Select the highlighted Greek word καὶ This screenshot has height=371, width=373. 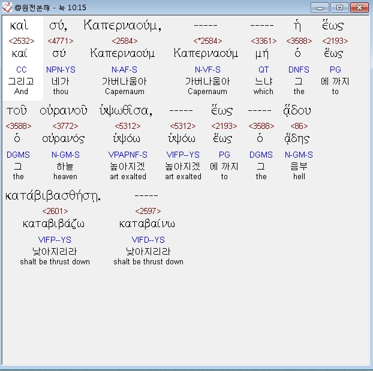click(19, 25)
